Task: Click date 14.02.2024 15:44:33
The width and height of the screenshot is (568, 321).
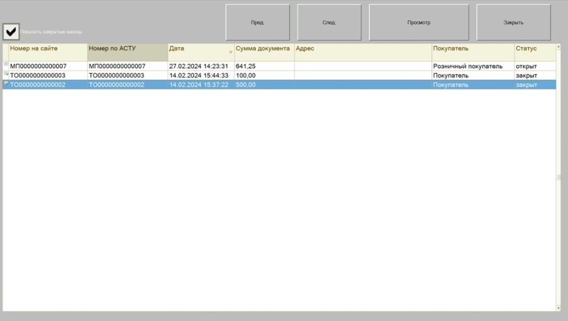Action: pos(201,76)
